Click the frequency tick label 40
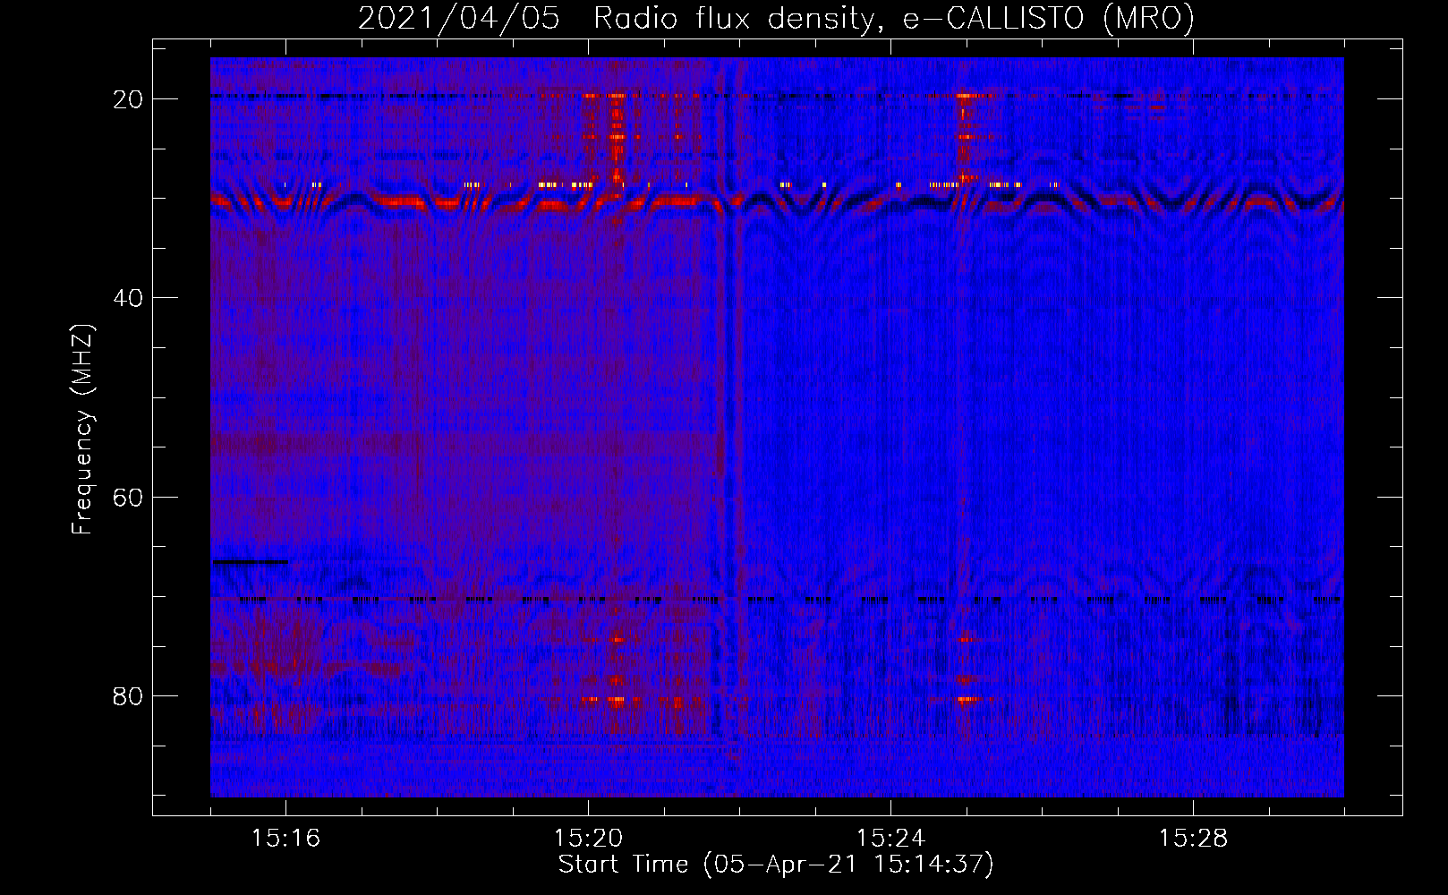This screenshot has height=895, width=1448. (x=128, y=298)
